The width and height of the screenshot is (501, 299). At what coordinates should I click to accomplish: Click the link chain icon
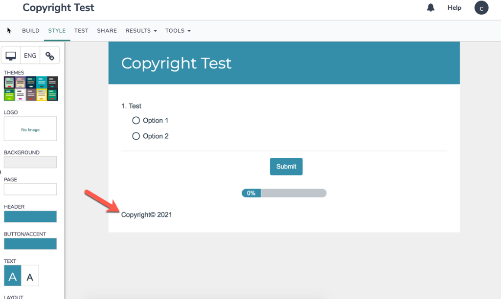[x=50, y=56]
